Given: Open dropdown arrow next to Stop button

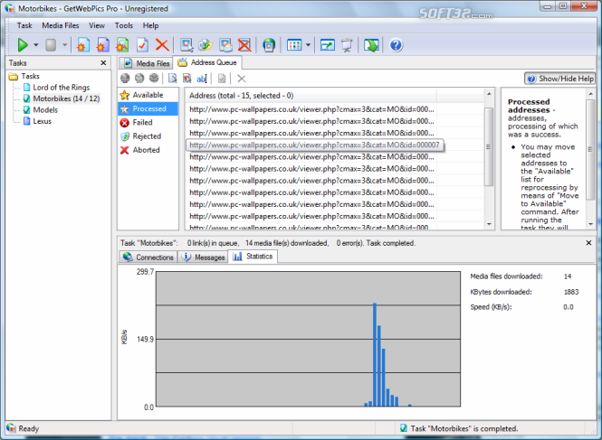Looking at the screenshot, I should point(64,45).
